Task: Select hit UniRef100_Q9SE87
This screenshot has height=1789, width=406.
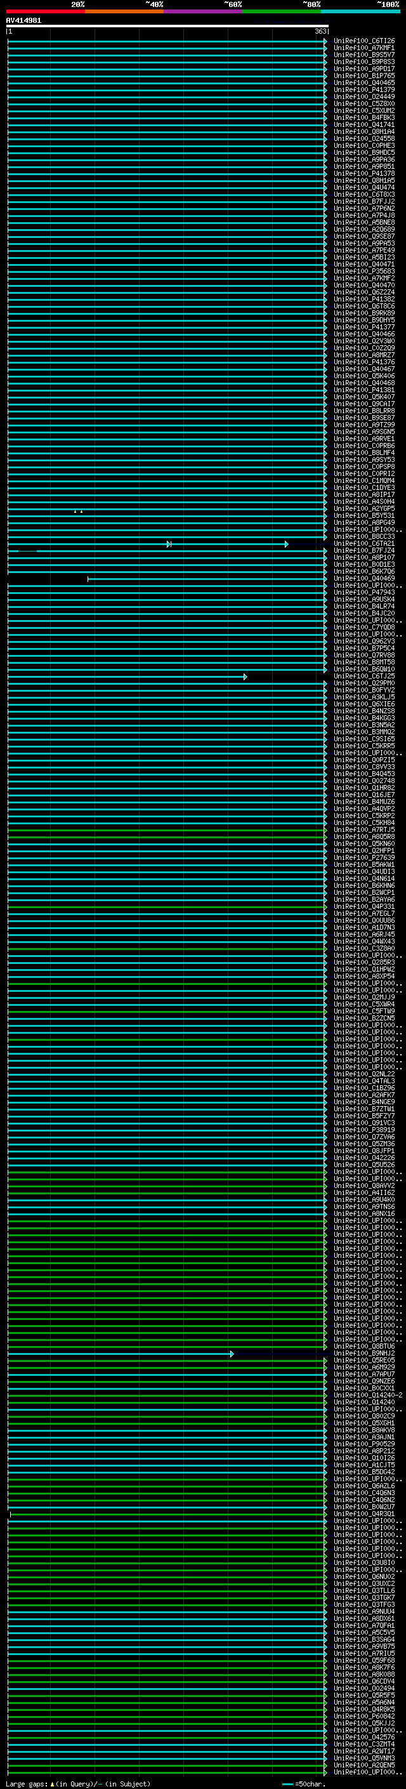Action: 363,236
